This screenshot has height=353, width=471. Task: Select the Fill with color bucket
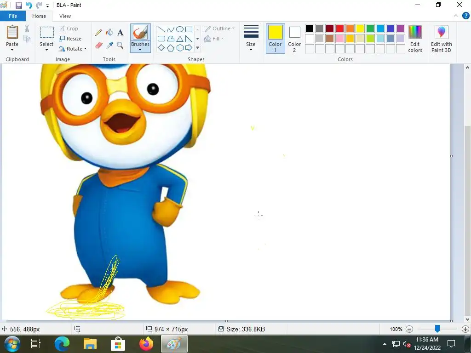(x=109, y=33)
